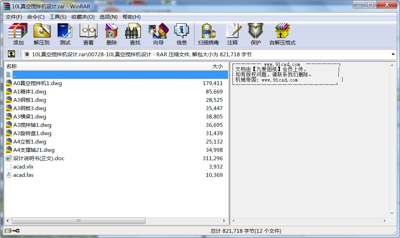Screen dimensions: 400x238
Task: Maximize the WinRAR window
Action: (x=371, y=5)
